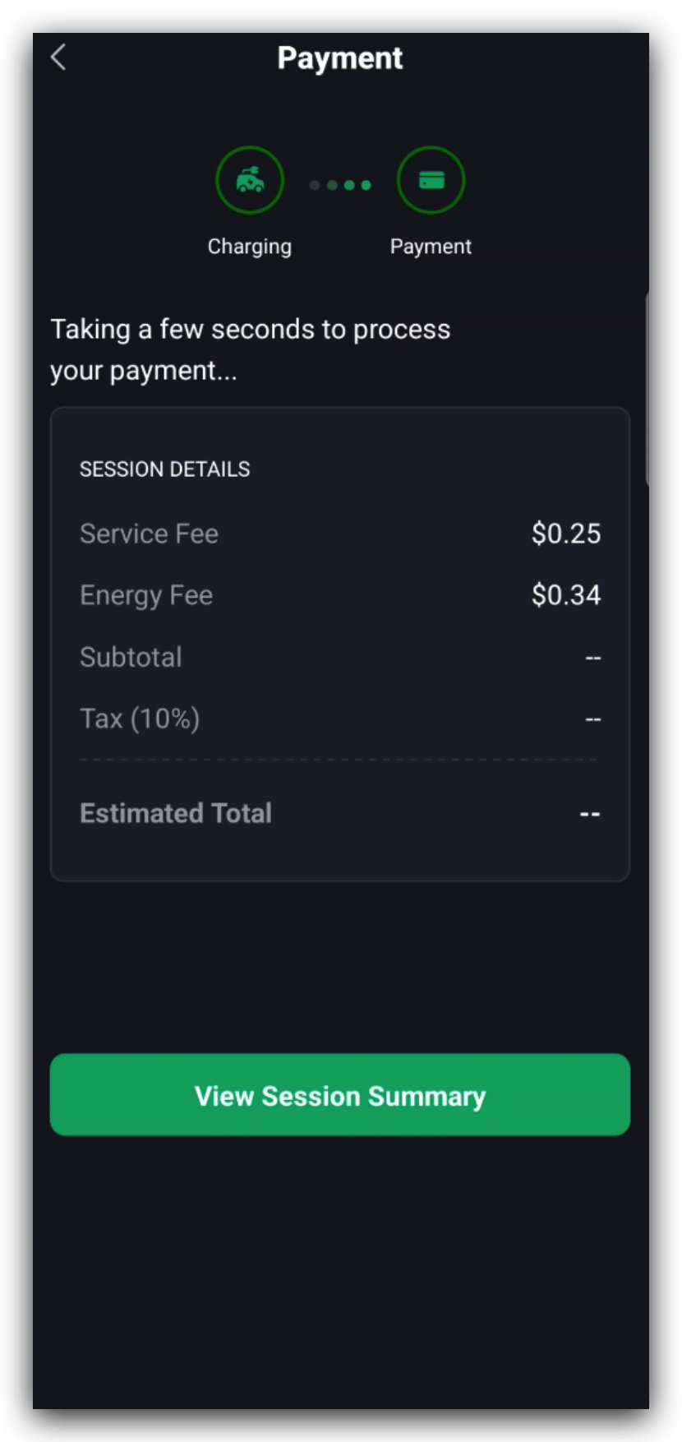Click the $0.34 energy fee amount

(566, 595)
